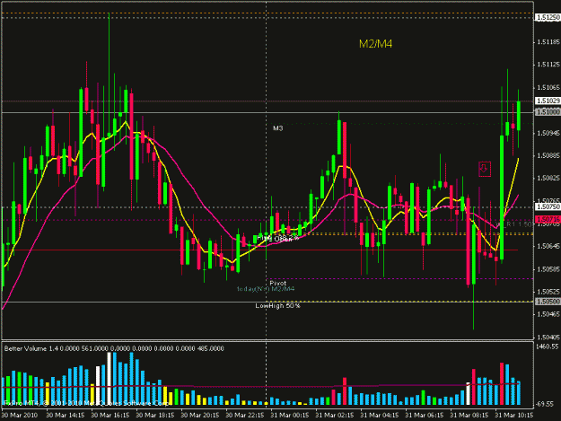Click the 1460.55 volume scale maximum
Screen dimensions: 561x421
548,346
